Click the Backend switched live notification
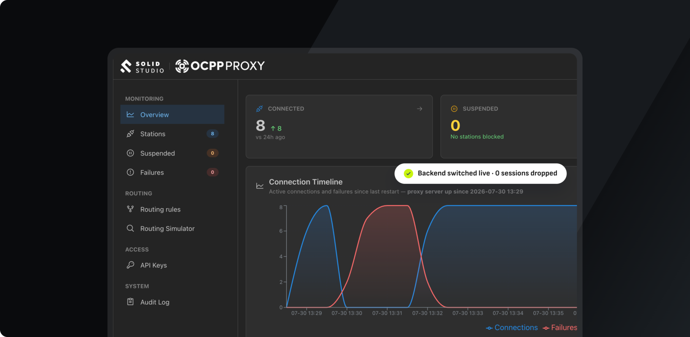The image size is (690, 337). pyautogui.click(x=480, y=174)
